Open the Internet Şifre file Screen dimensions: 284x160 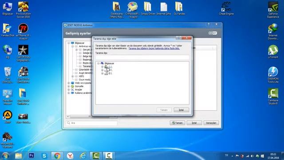[x=164, y=8]
